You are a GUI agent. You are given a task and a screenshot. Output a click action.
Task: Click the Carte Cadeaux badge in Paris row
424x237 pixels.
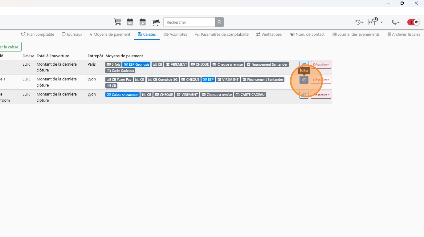120,71
